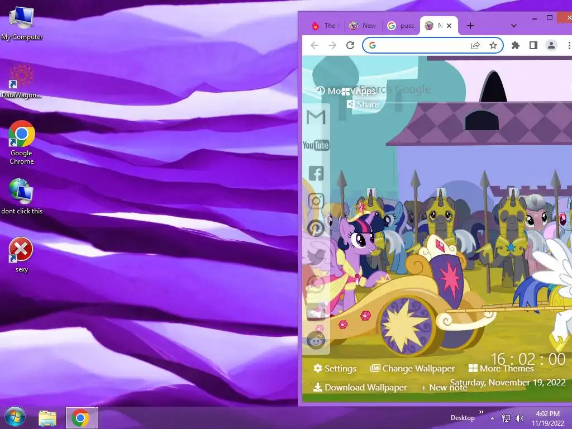Select the "dont click this" desktop icon
This screenshot has width=572, height=429.
[x=22, y=197]
